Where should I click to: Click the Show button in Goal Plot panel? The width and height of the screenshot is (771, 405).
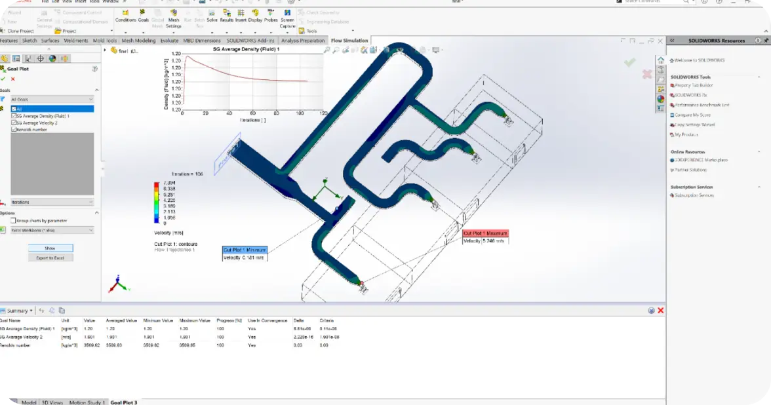pos(50,248)
